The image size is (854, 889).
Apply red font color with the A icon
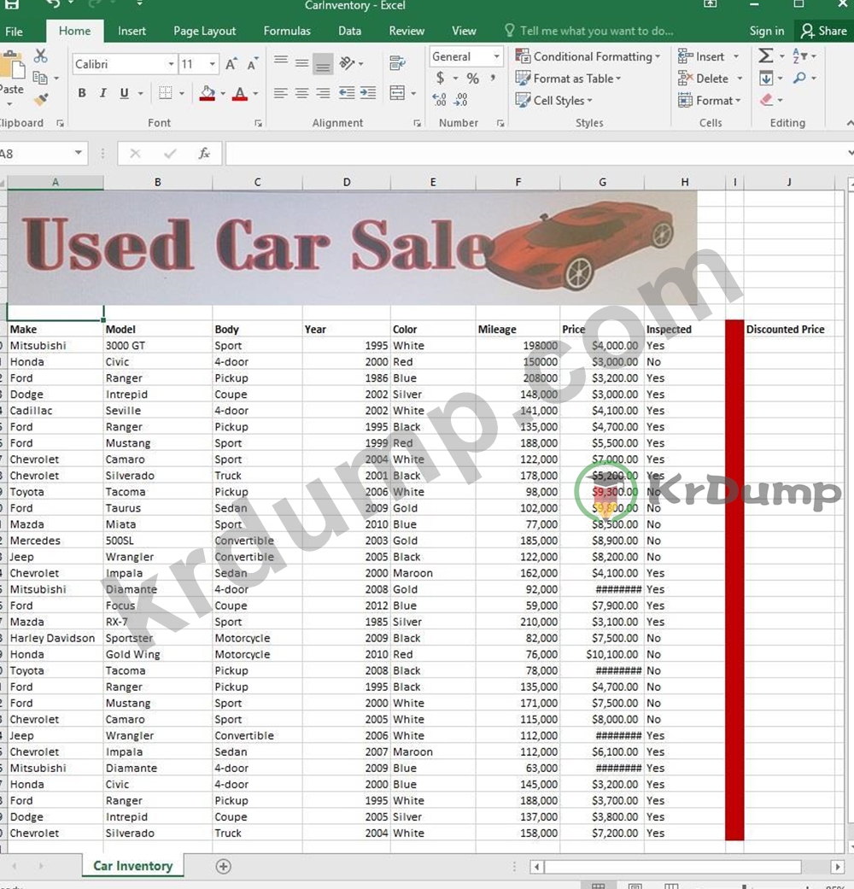coord(240,93)
